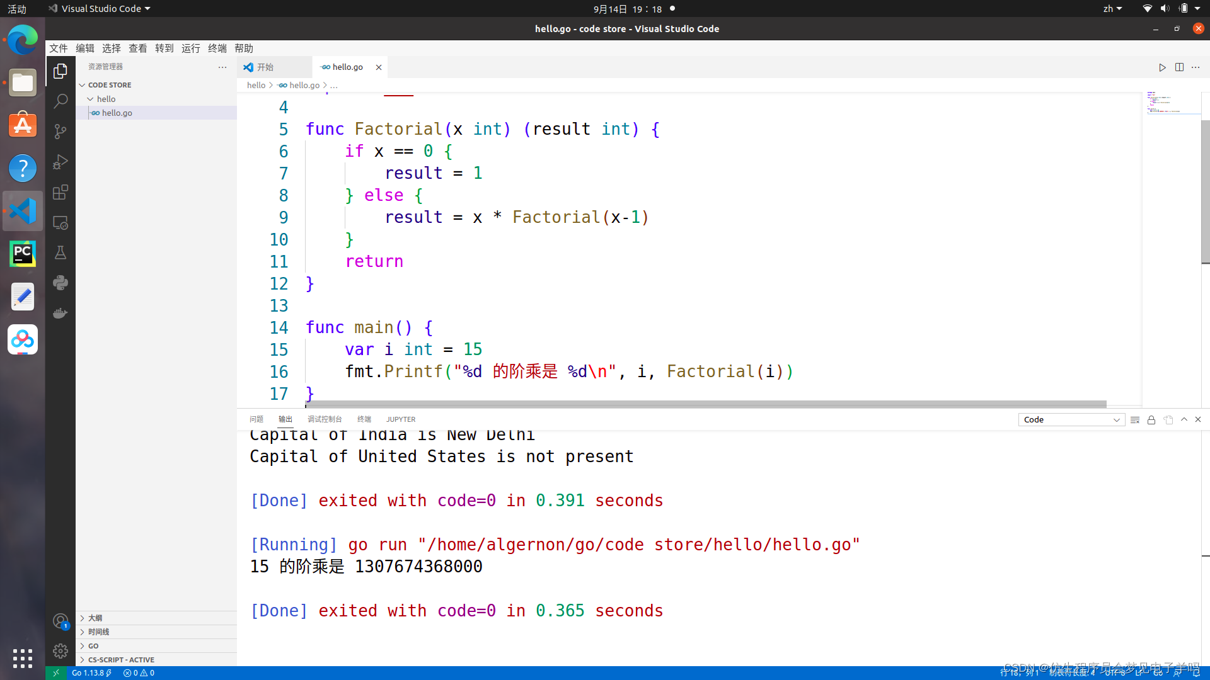Screen dimensions: 1210x680
Task: Open the 转到 menu
Action: [164, 48]
